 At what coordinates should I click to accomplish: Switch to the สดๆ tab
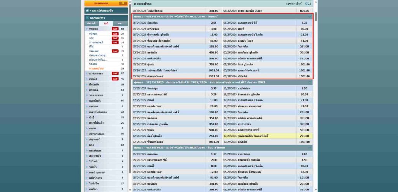click(x=120, y=24)
